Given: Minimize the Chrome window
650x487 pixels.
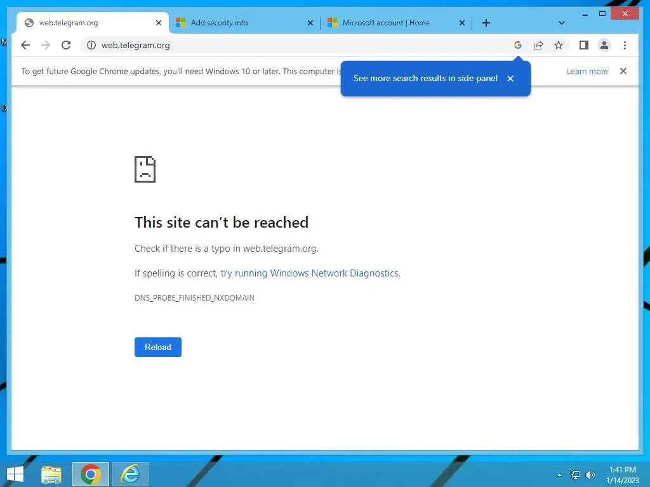Looking at the screenshot, I should click(x=585, y=14).
